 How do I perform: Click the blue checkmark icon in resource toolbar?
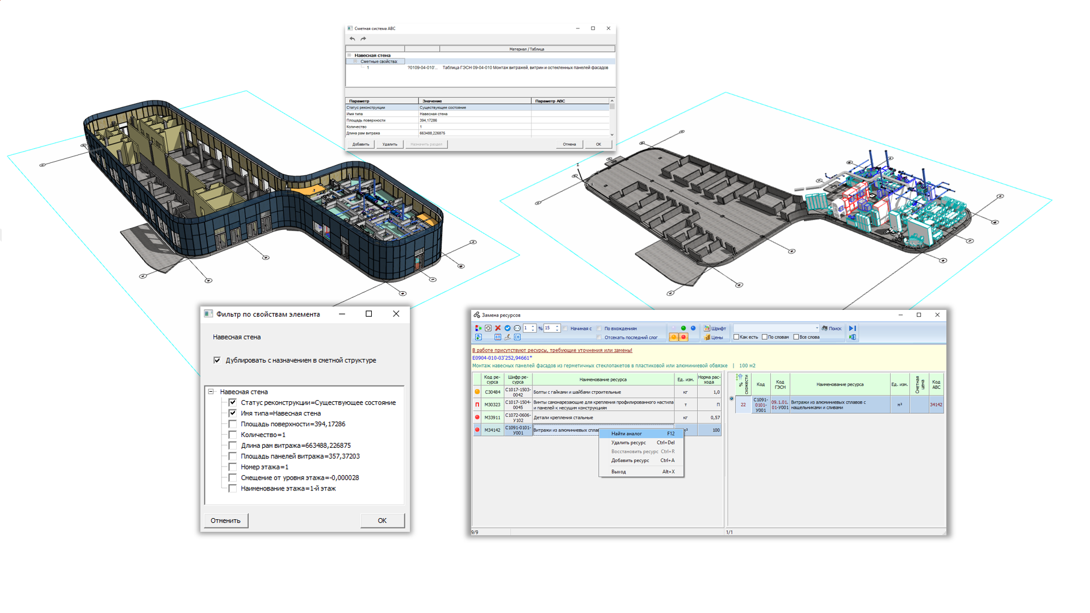coord(508,328)
